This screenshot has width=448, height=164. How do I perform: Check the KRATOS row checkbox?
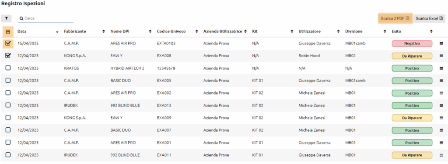click(x=8, y=68)
